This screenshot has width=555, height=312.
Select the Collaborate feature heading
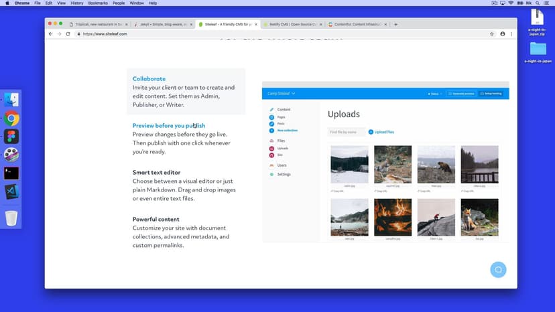tap(149, 79)
